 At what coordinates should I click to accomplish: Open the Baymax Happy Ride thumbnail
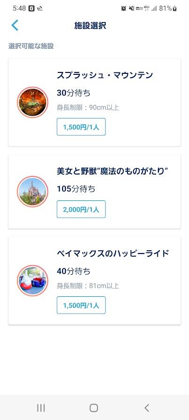tap(32, 281)
